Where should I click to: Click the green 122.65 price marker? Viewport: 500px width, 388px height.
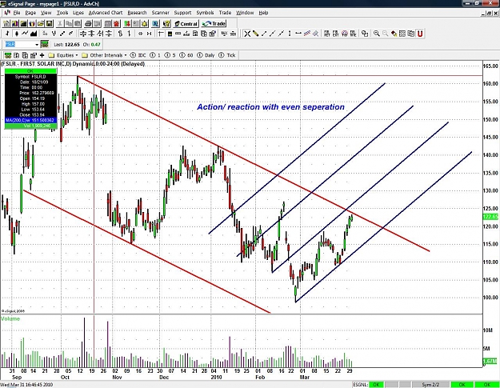point(490,217)
